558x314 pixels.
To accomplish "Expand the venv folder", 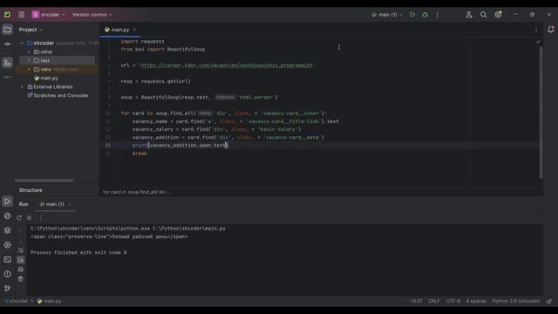I will 29,70.
